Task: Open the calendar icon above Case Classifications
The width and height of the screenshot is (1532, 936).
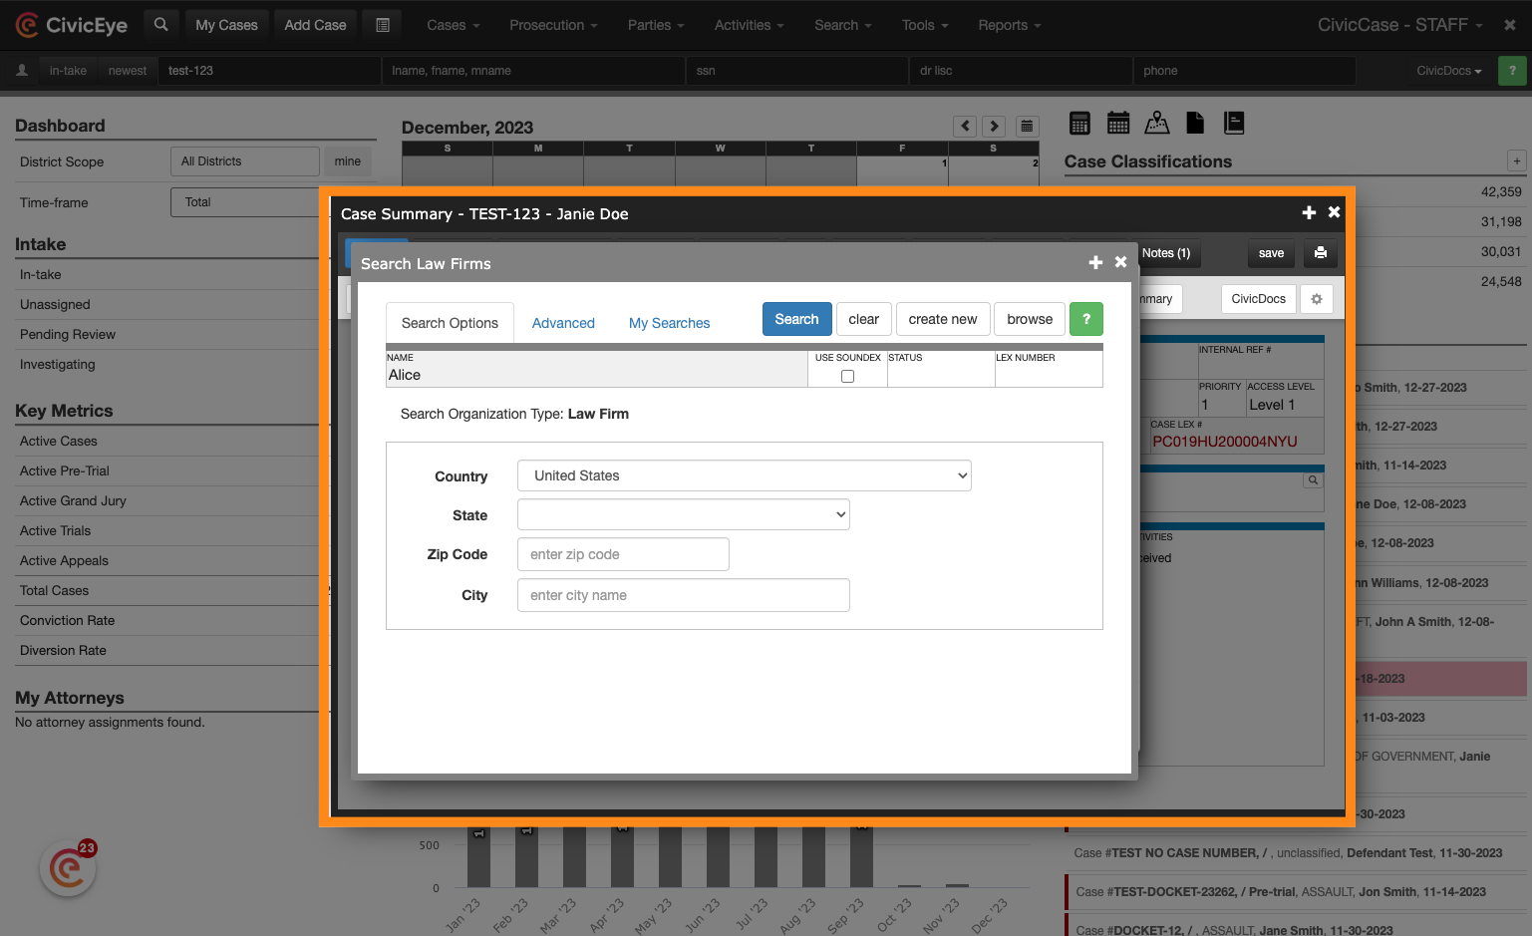Action: coord(1118,123)
